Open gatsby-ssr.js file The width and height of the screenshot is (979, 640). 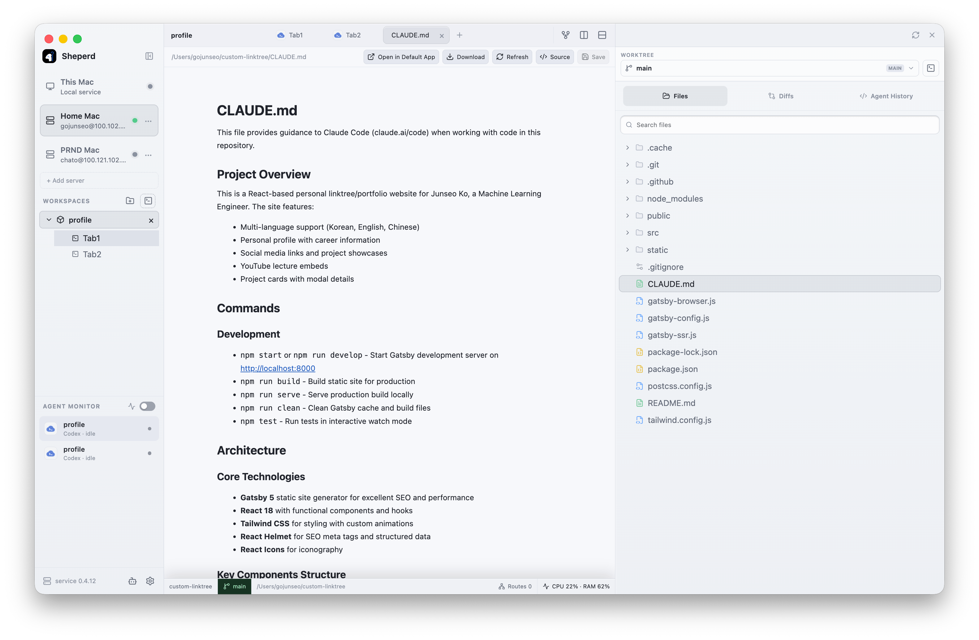779,335
